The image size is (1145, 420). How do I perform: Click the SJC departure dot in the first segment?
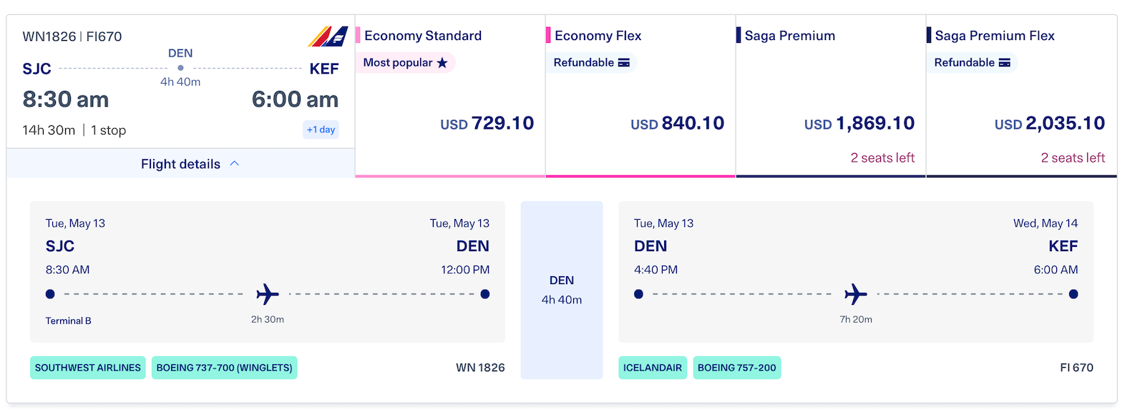click(50, 294)
